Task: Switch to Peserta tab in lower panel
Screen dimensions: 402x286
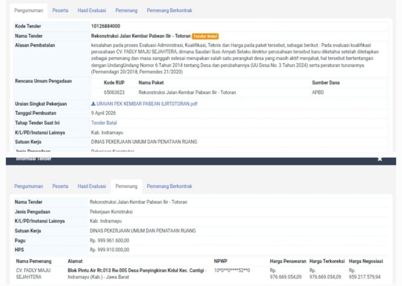Action: click(x=60, y=186)
